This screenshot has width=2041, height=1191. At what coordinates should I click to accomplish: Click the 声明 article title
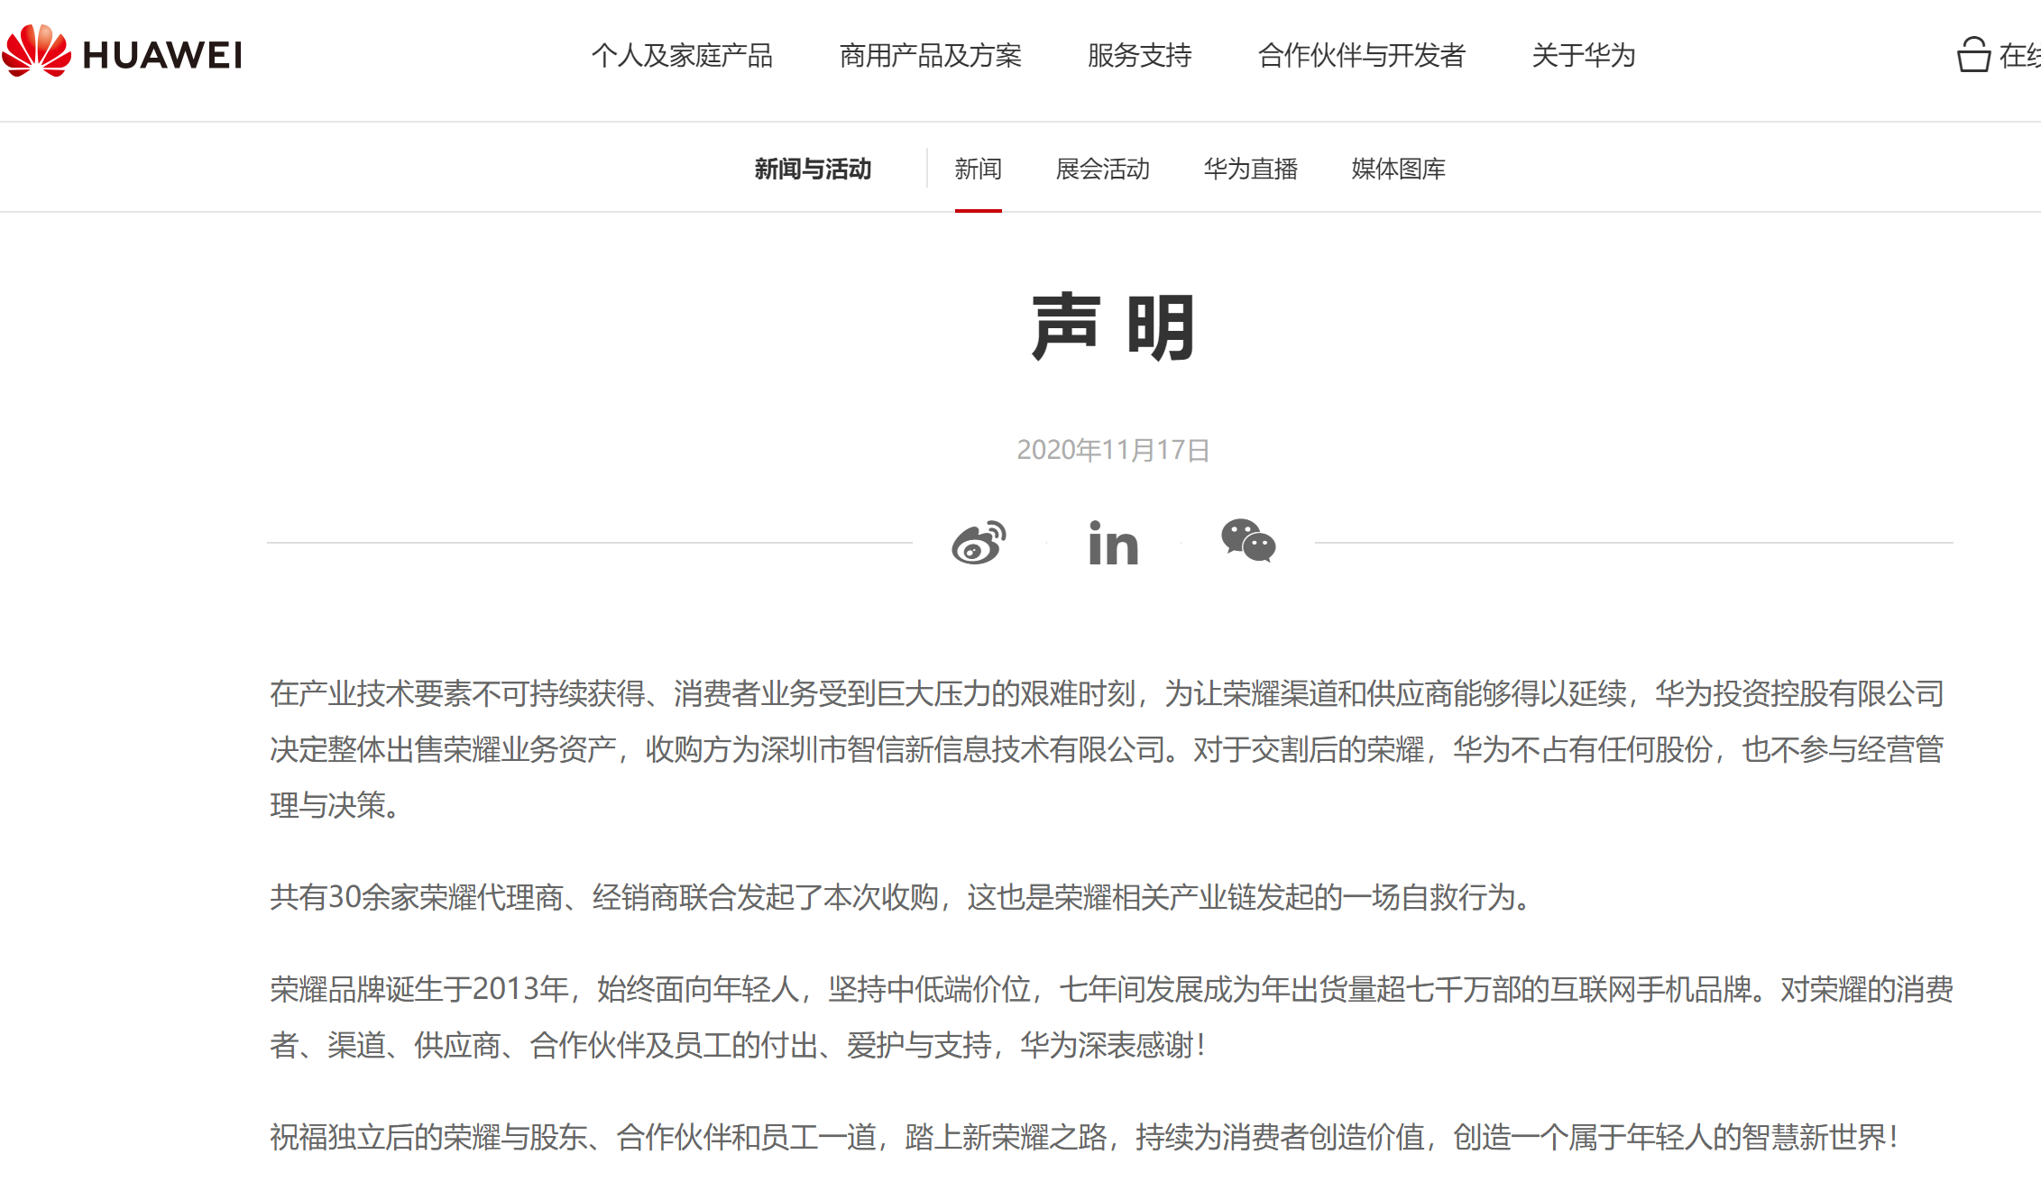tap(1113, 327)
